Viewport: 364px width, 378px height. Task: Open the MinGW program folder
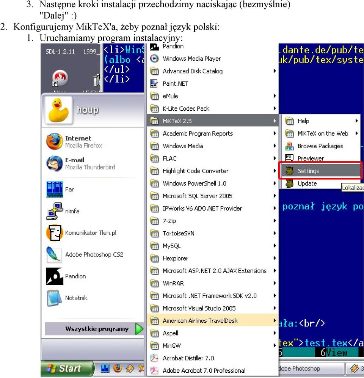212,346
